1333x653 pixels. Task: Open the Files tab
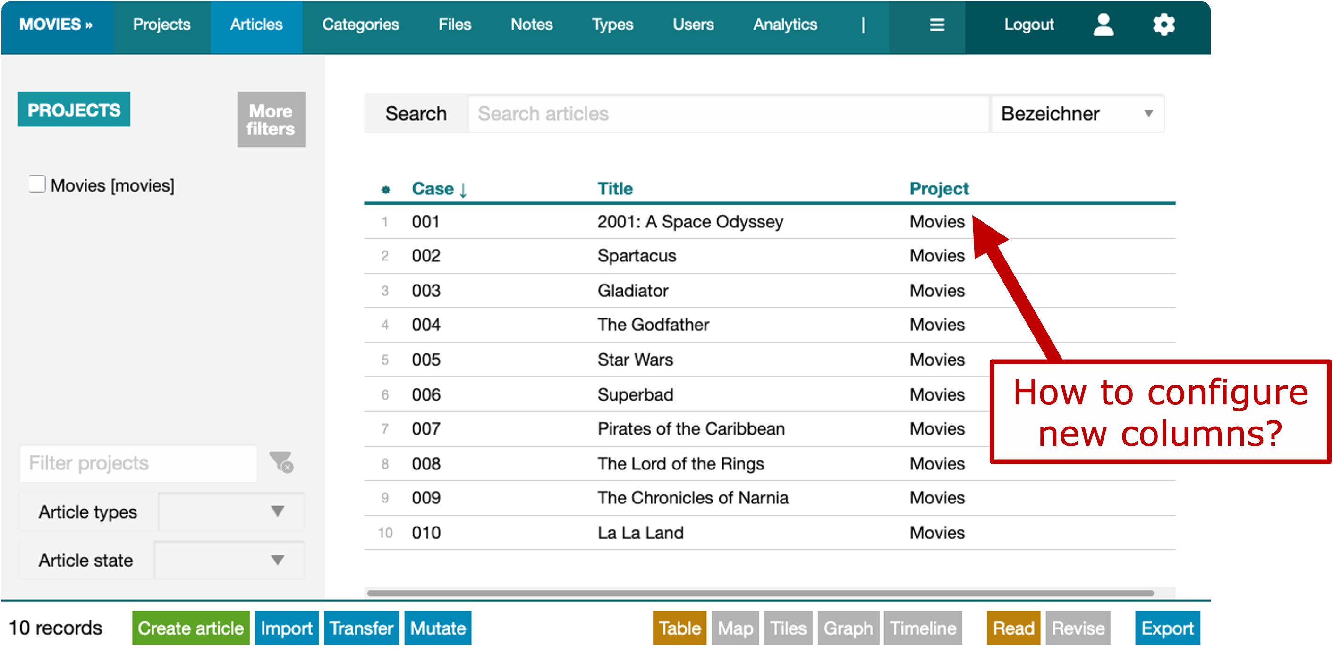click(455, 25)
